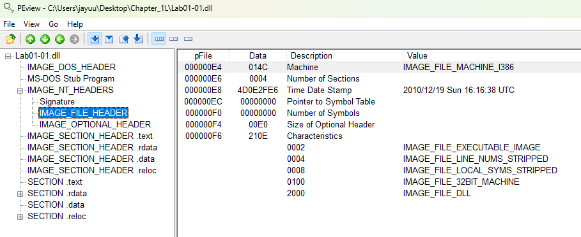Select the two-segment data width icon
This screenshot has width=581, height=237.
(x=173, y=39)
